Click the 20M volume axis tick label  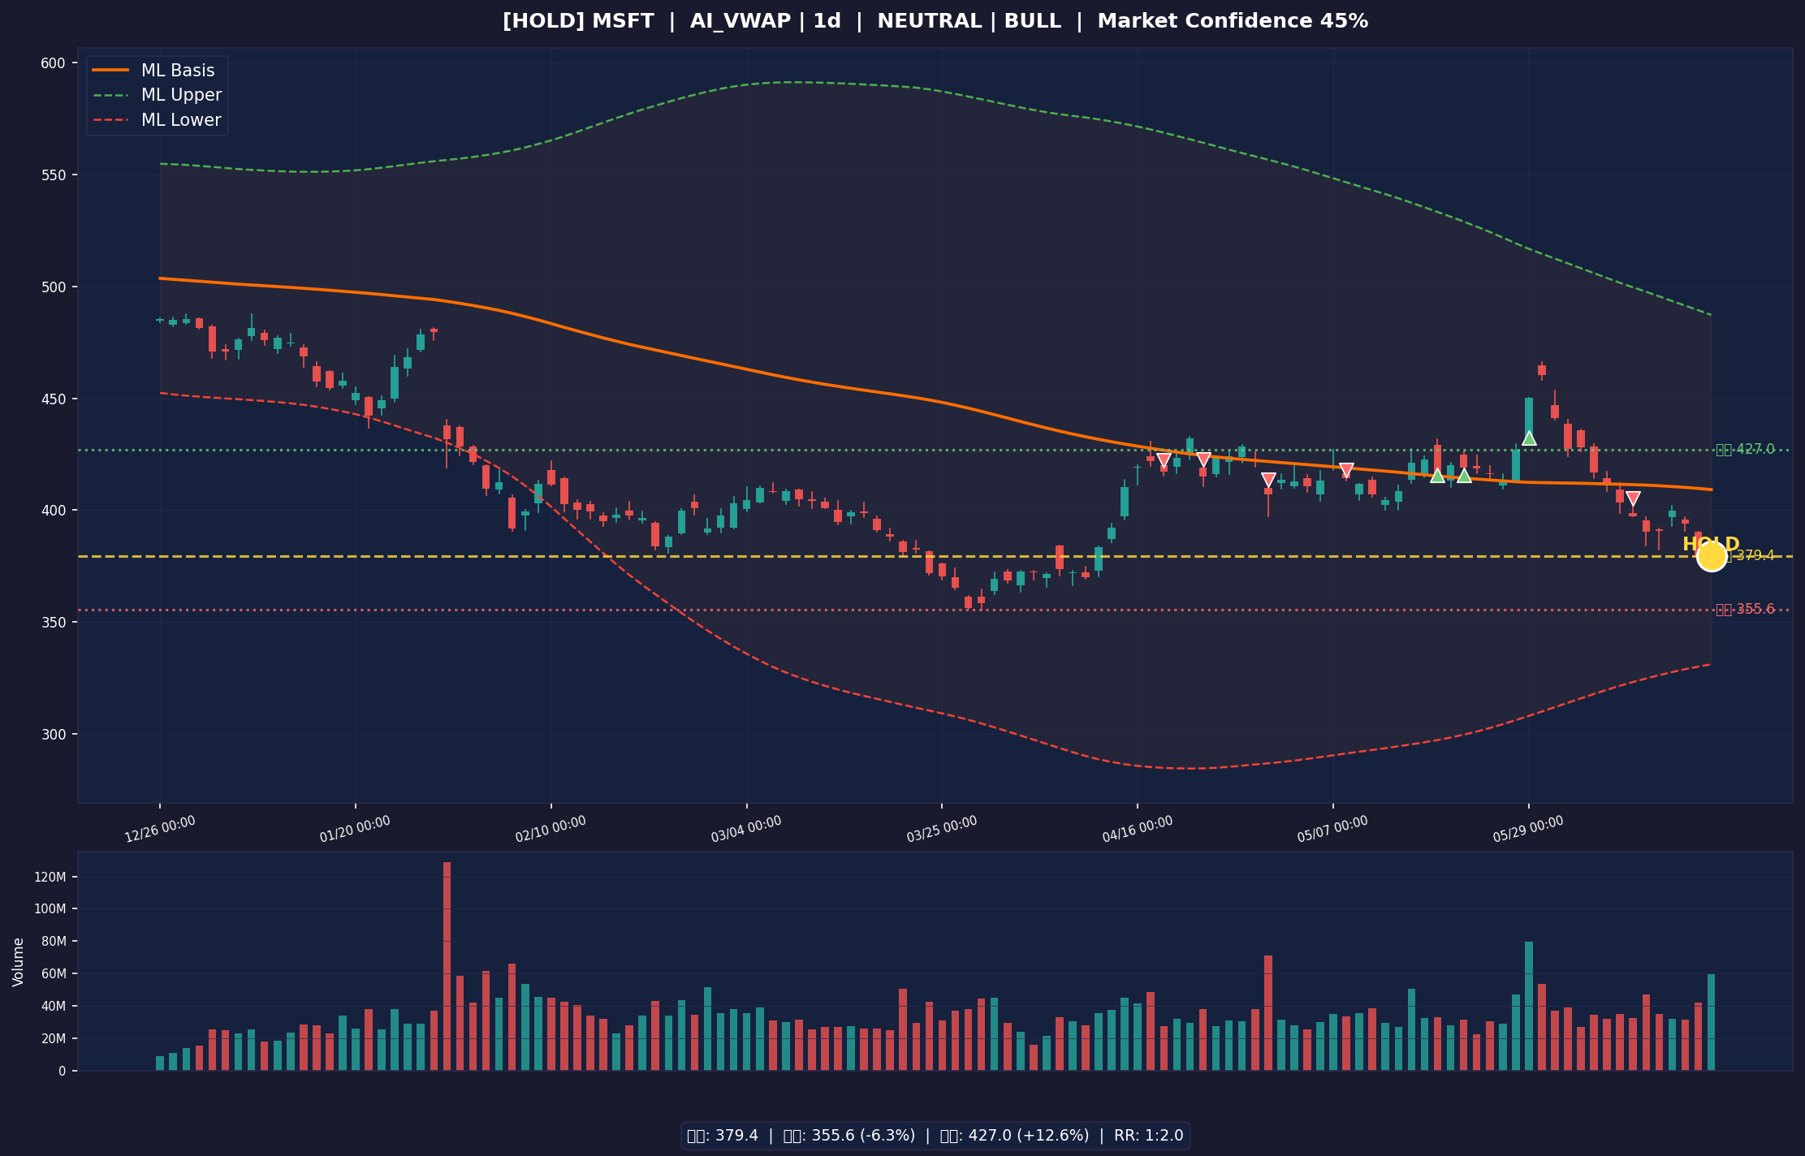[x=53, y=1039]
